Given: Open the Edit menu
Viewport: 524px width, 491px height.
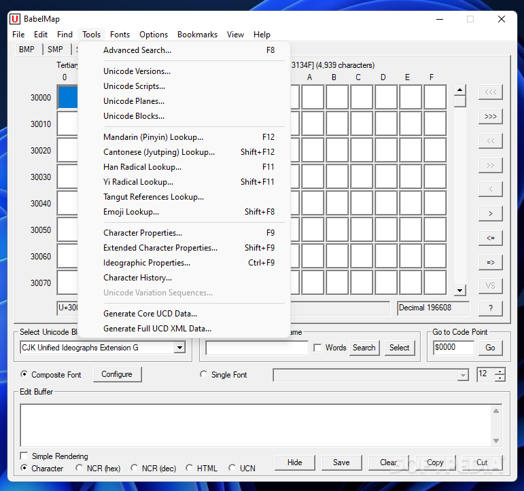Looking at the screenshot, I should click(41, 35).
